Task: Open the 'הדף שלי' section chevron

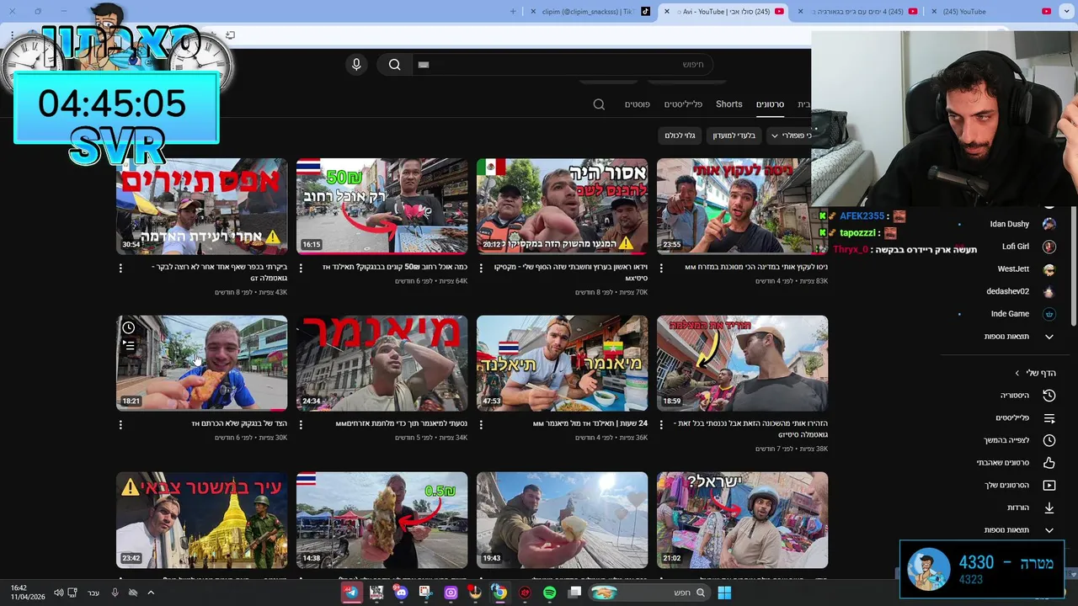Action: coord(1017,373)
